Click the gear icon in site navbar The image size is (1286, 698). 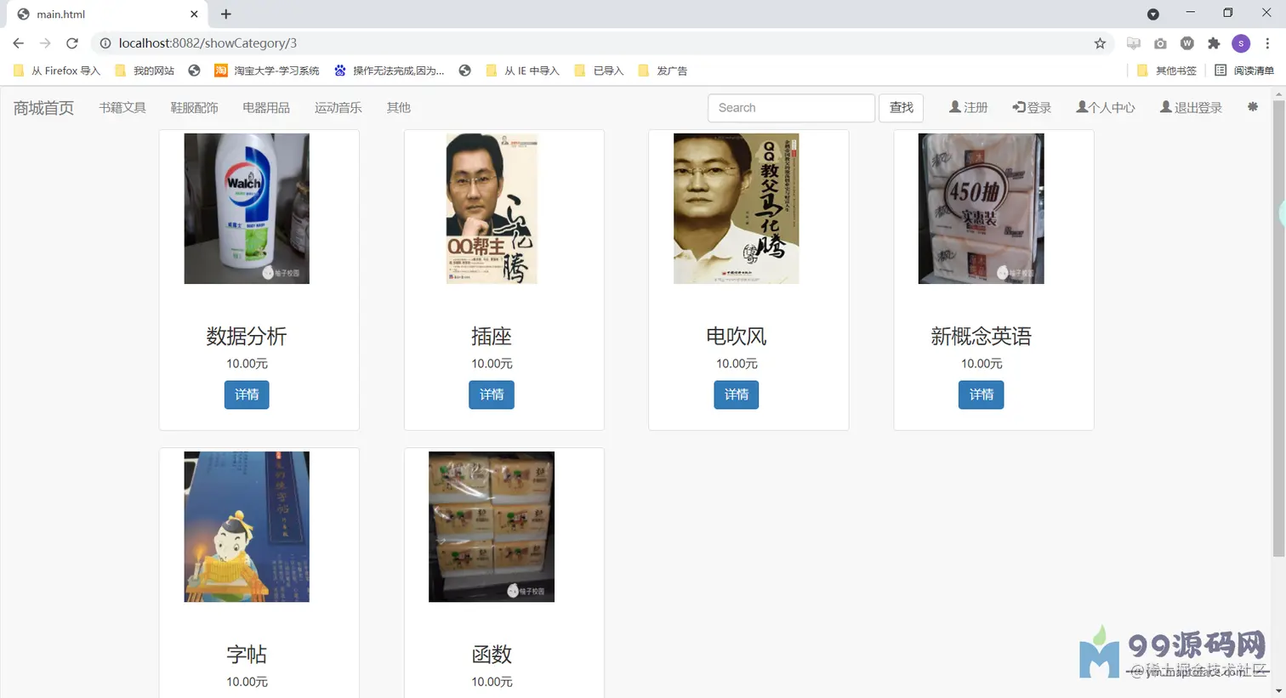click(1252, 107)
